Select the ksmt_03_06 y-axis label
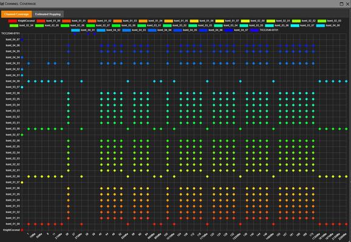 tap(13, 93)
